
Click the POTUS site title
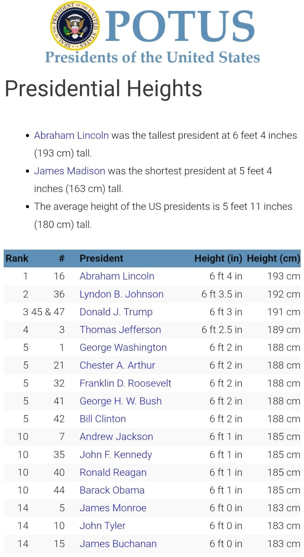click(180, 26)
